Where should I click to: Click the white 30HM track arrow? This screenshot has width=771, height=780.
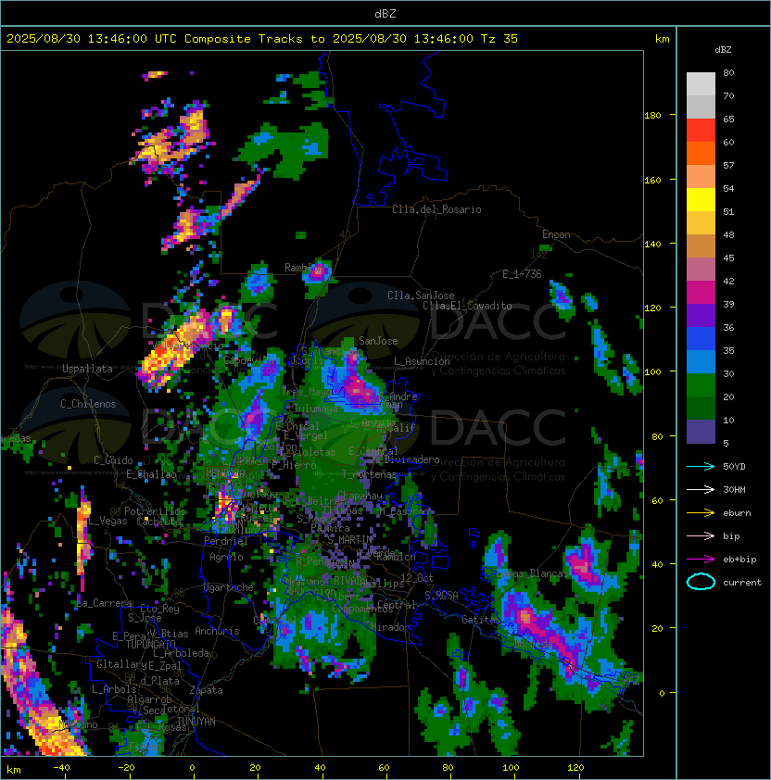click(701, 490)
